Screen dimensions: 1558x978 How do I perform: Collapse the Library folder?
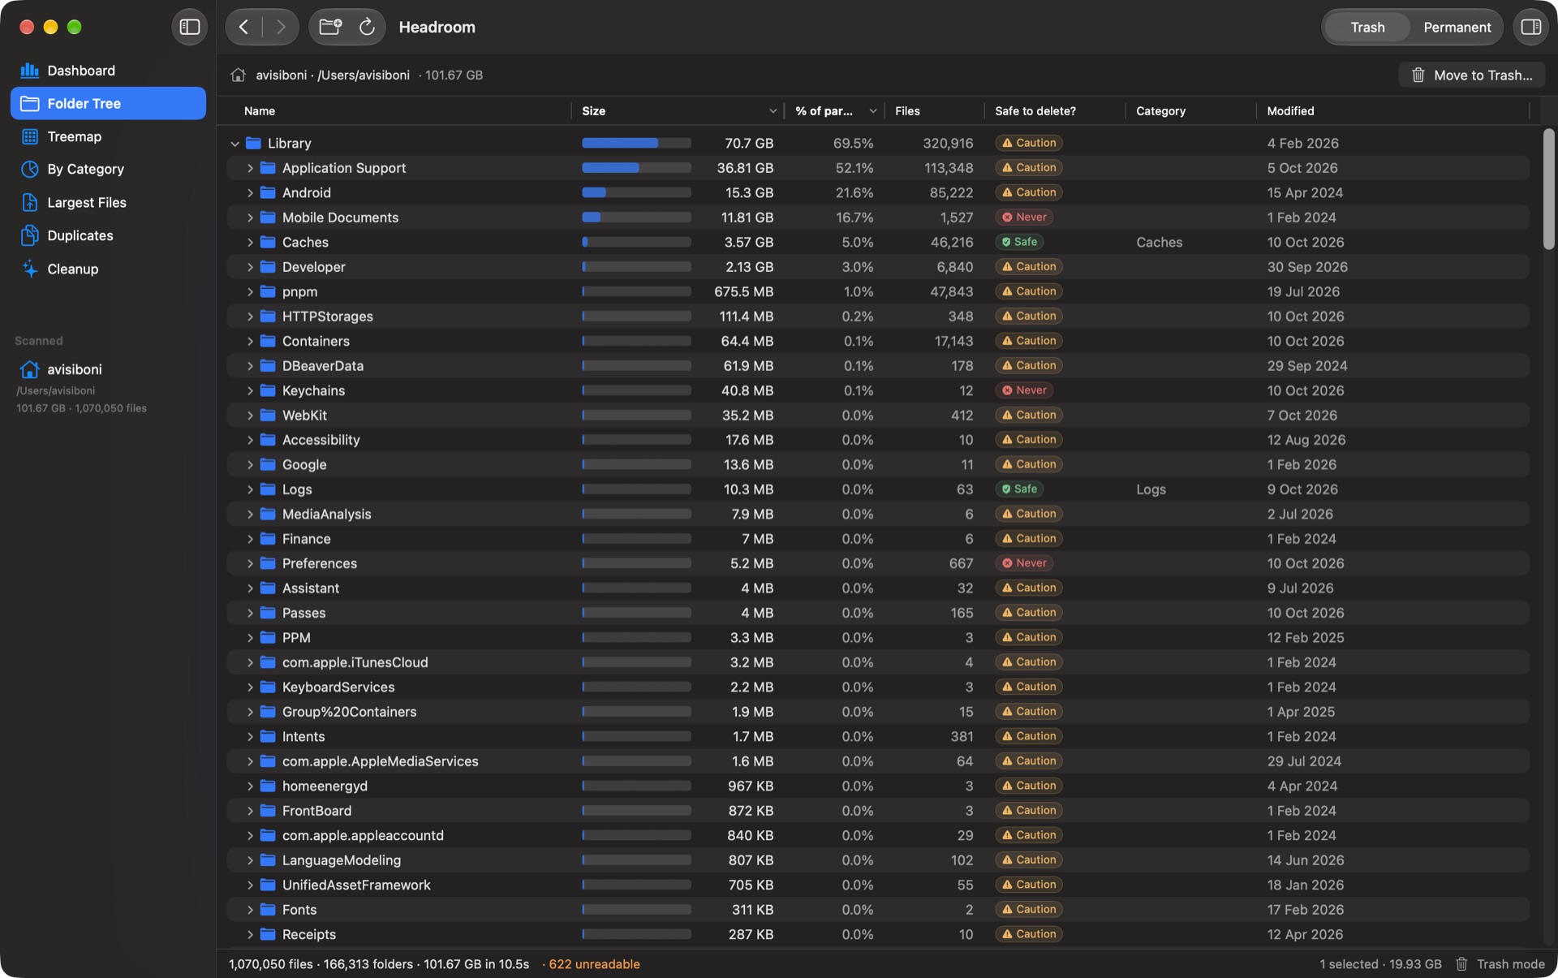(x=235, y=144)
